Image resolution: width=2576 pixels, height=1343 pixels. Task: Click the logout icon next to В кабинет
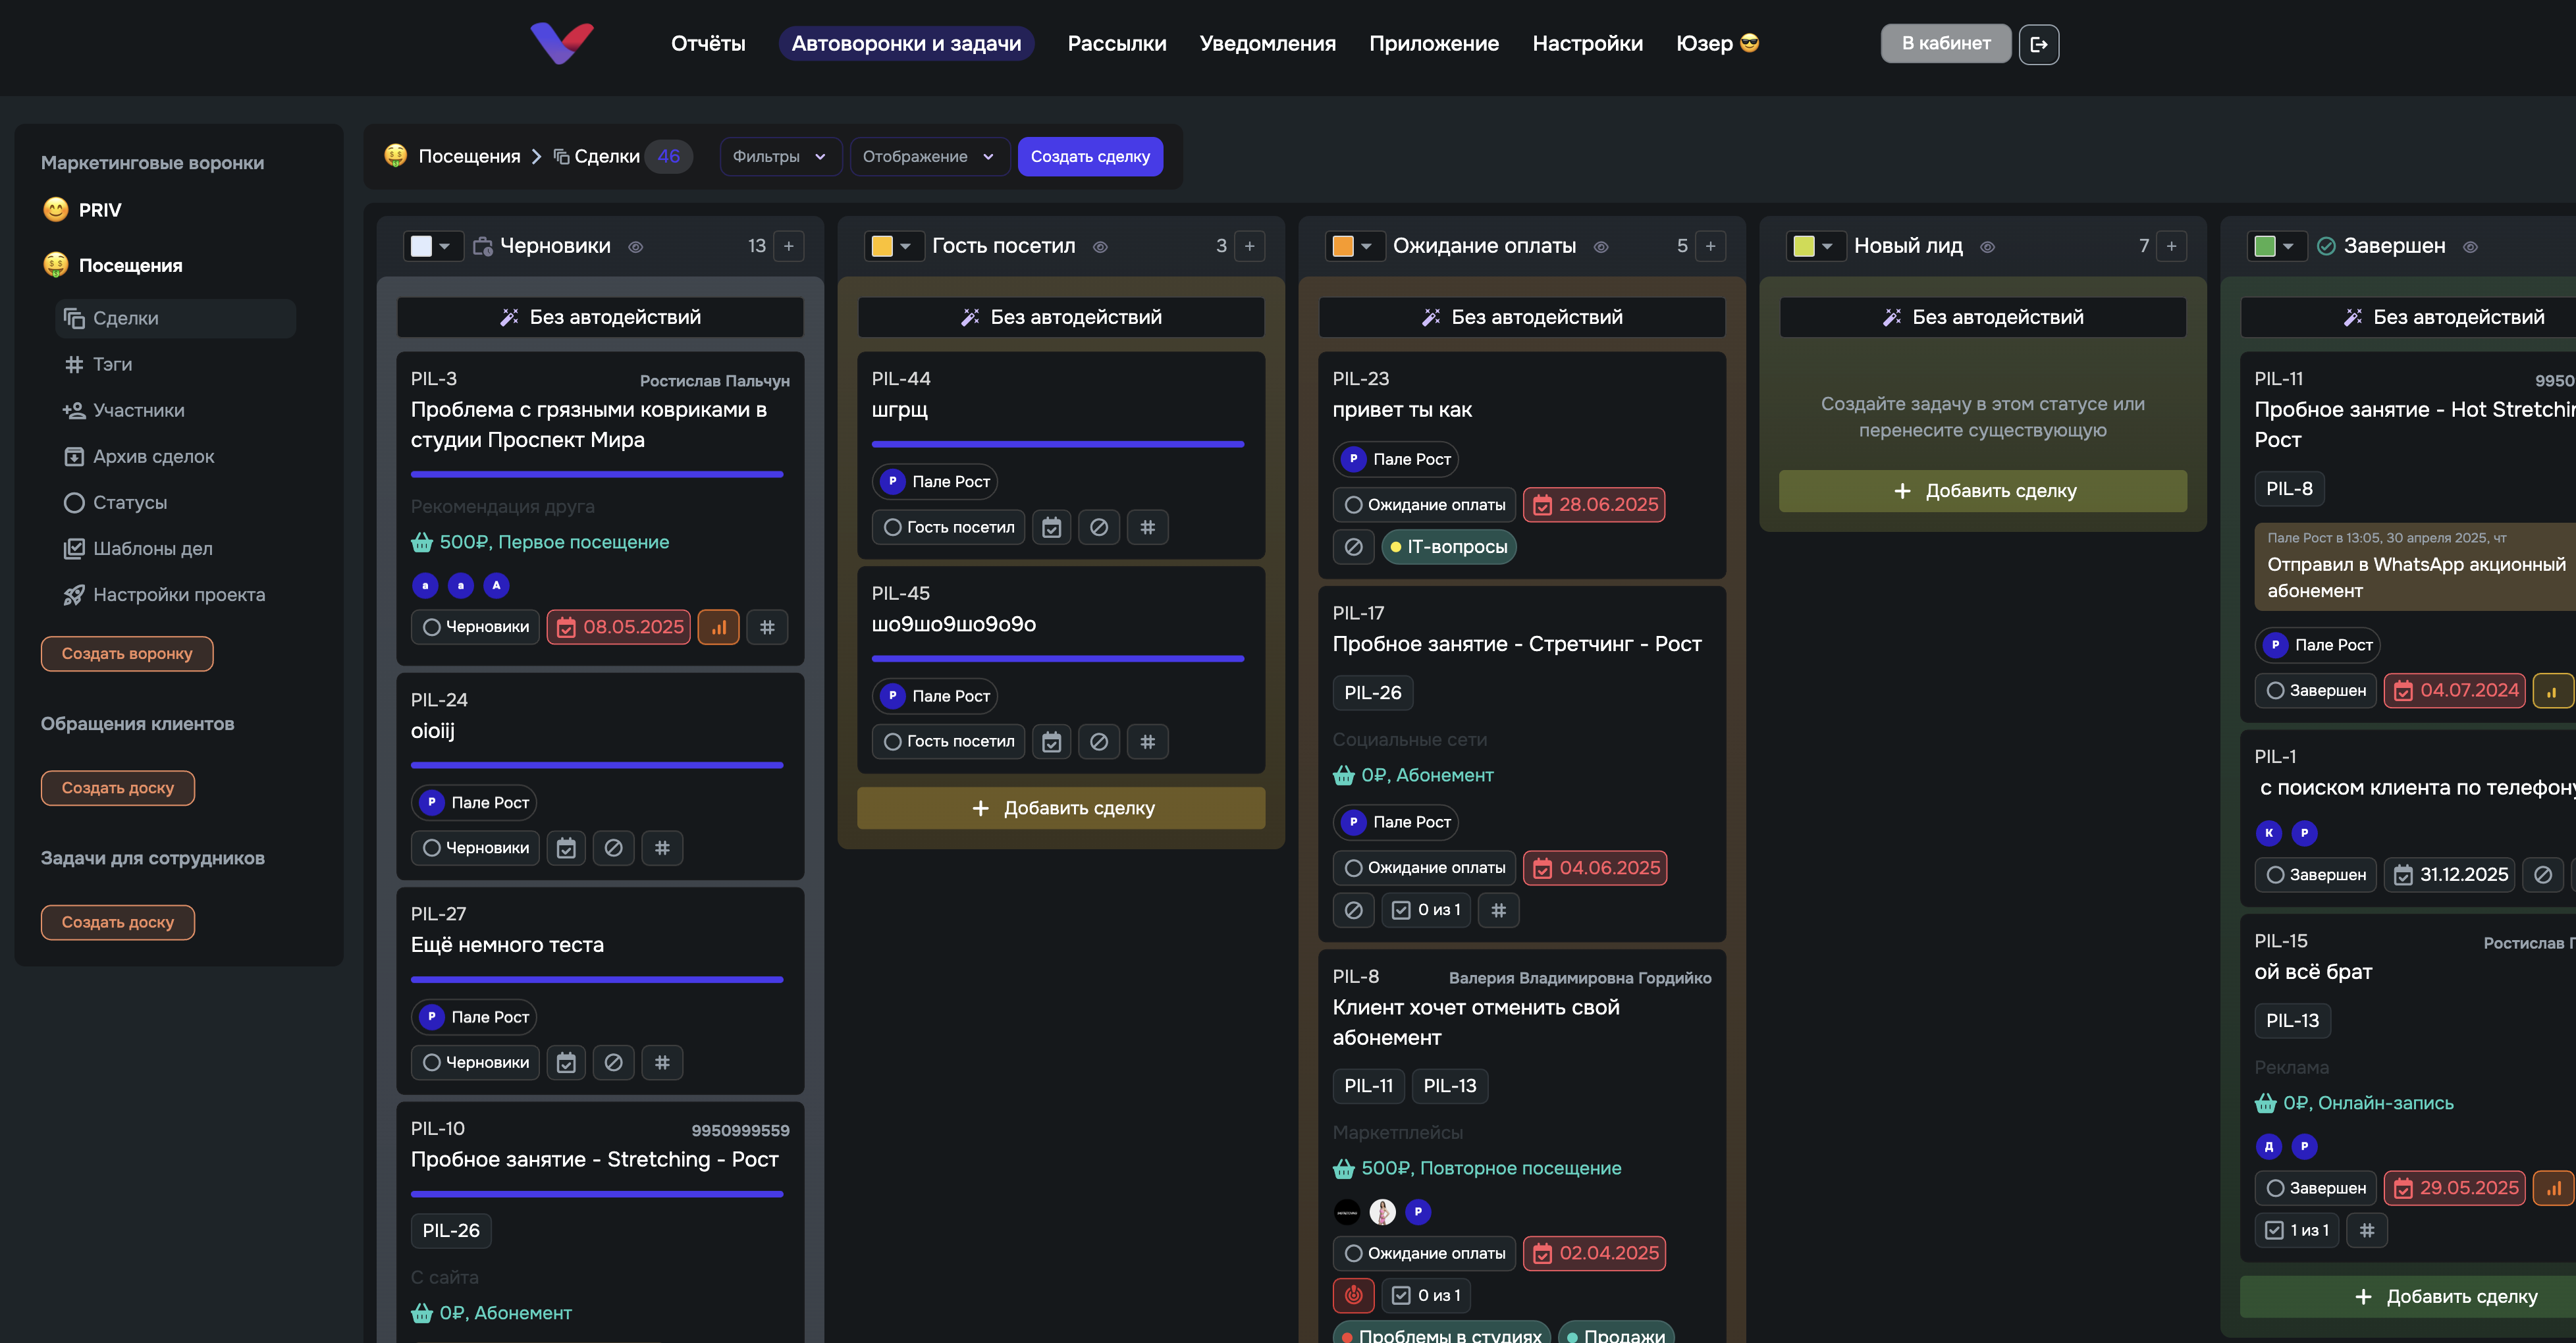[2038, 44]
